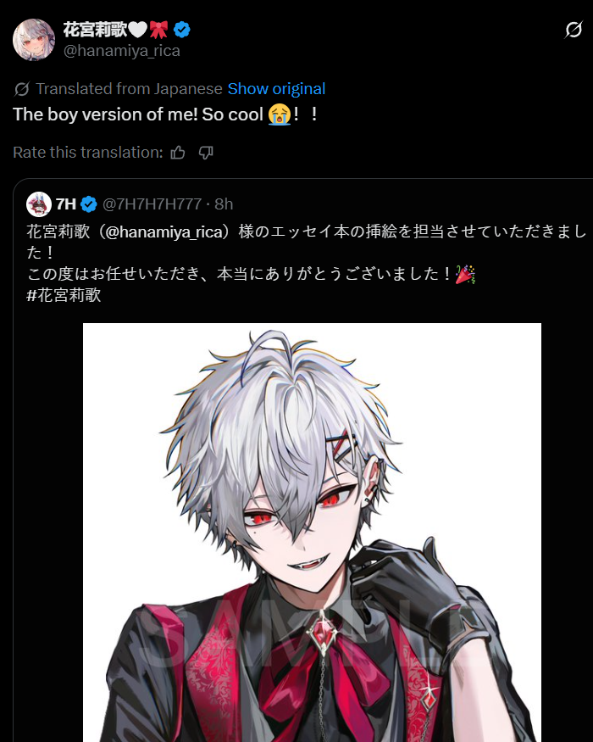Click the Grok icon at top right
593x742 pixels.
pos(574,30)
